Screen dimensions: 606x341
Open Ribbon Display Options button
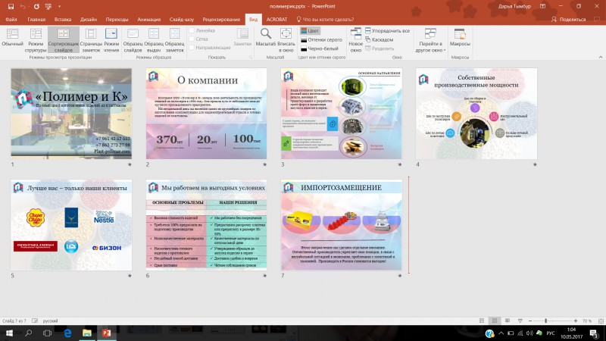click(542, 6)
